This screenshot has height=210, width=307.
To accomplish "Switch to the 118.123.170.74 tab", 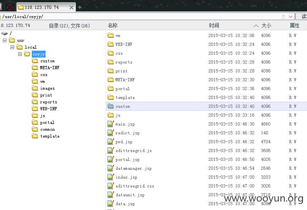I will [42, 7].
